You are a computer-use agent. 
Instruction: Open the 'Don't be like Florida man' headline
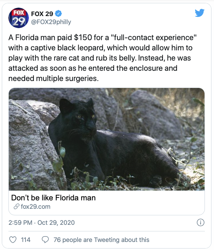pos(54,198)
